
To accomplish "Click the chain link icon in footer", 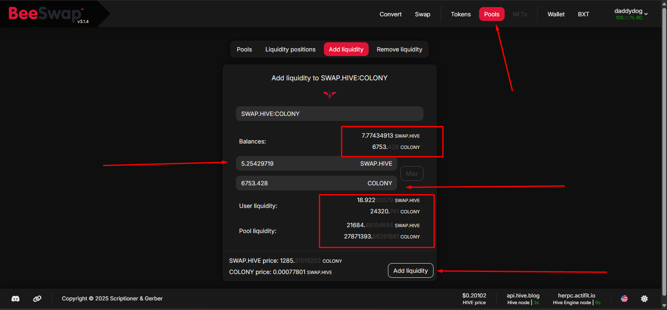I will pos(37,299).
